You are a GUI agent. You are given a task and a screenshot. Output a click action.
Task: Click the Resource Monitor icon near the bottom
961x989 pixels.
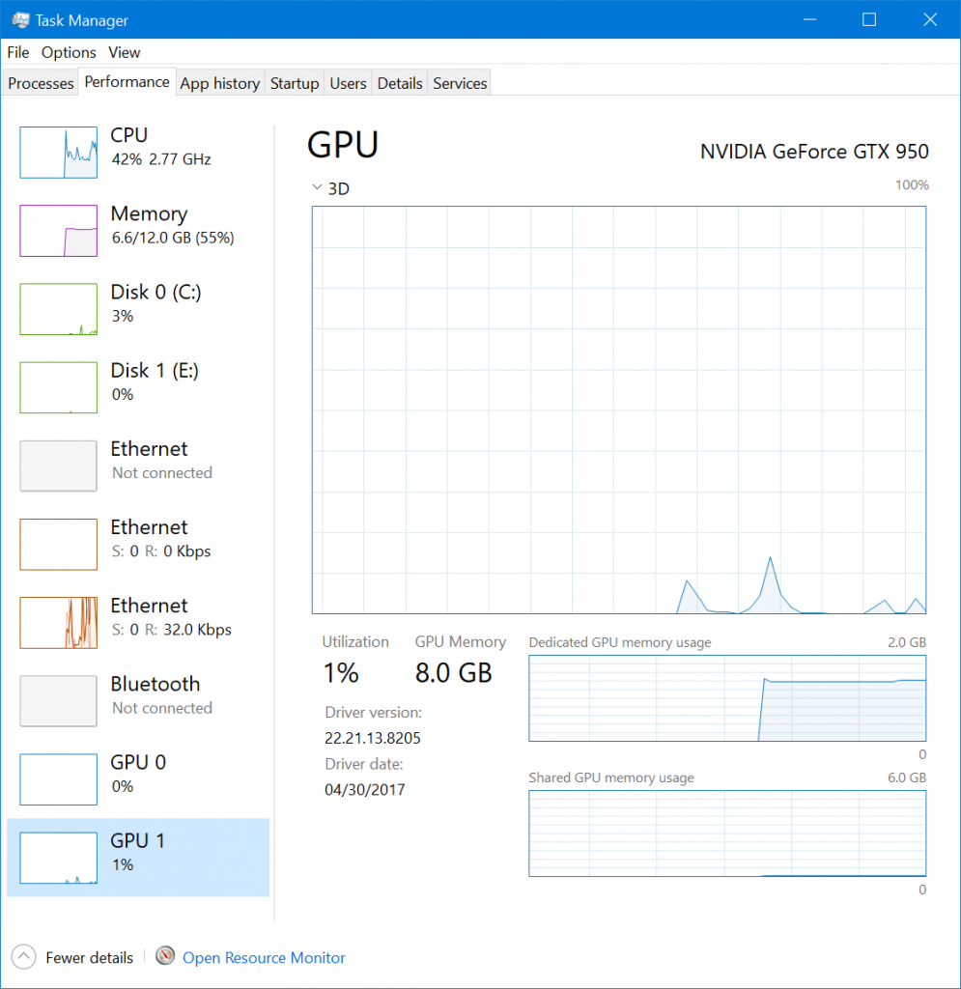coord(164,956)
